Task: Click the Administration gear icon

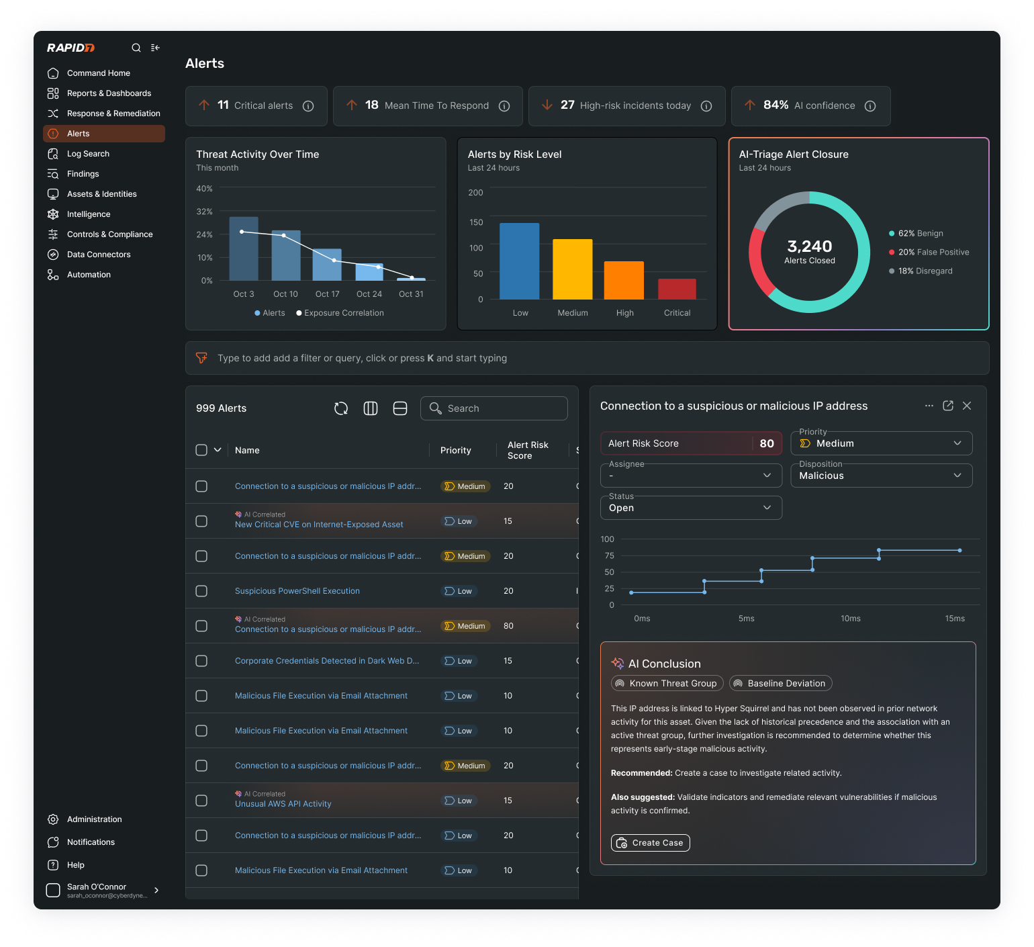Action: [53, 819]
